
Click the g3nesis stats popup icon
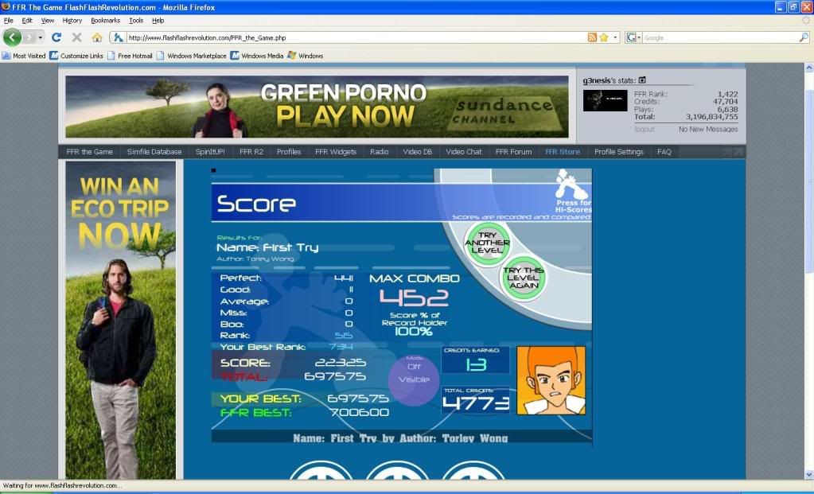pyautogui.click(x=642, y=80)
